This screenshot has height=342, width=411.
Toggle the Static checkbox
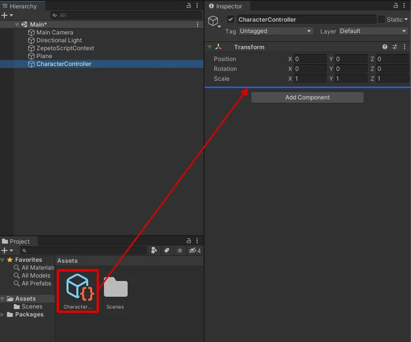coord(381,19)
